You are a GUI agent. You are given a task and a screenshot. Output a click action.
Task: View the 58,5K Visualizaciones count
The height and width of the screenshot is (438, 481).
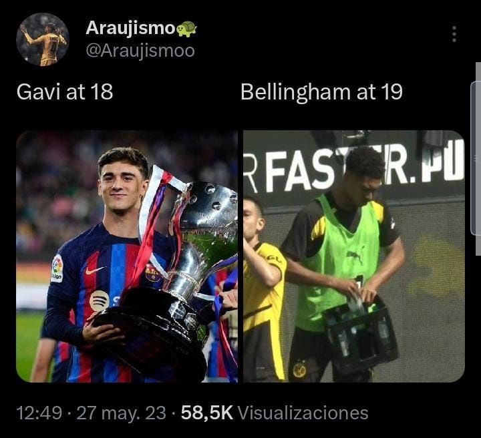[x=275, y=413]
